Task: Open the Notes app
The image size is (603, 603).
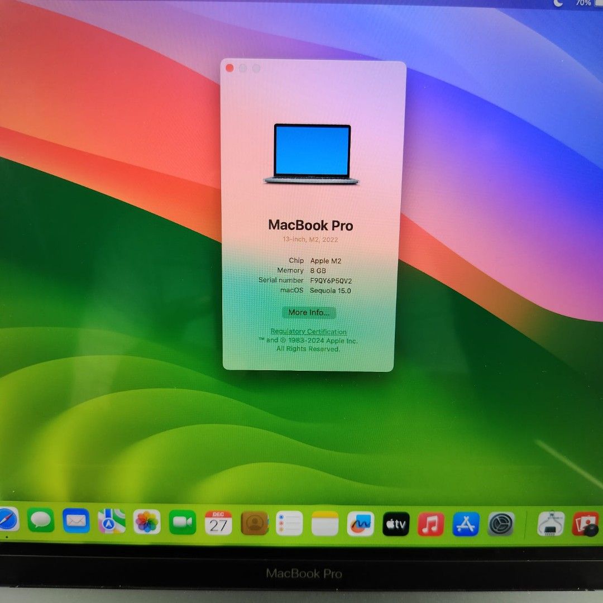Action: point(325,522)
